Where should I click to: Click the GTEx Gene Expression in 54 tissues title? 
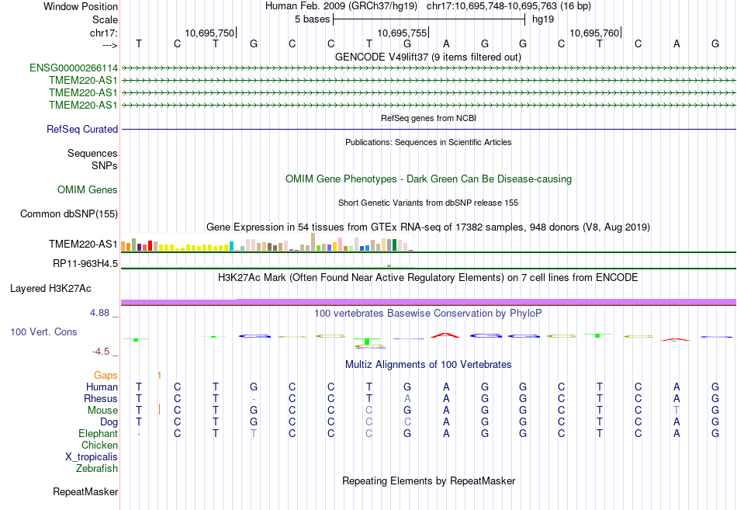click(x=428, y=227)
